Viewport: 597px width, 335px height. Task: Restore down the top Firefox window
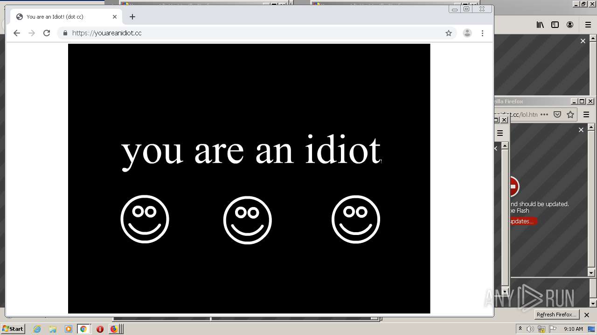pyautogui.click(x=583, y=4)
